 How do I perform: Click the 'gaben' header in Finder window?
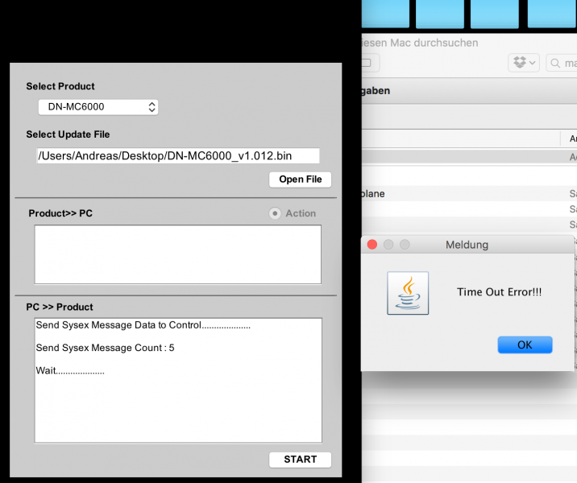[x=376, y=91]
